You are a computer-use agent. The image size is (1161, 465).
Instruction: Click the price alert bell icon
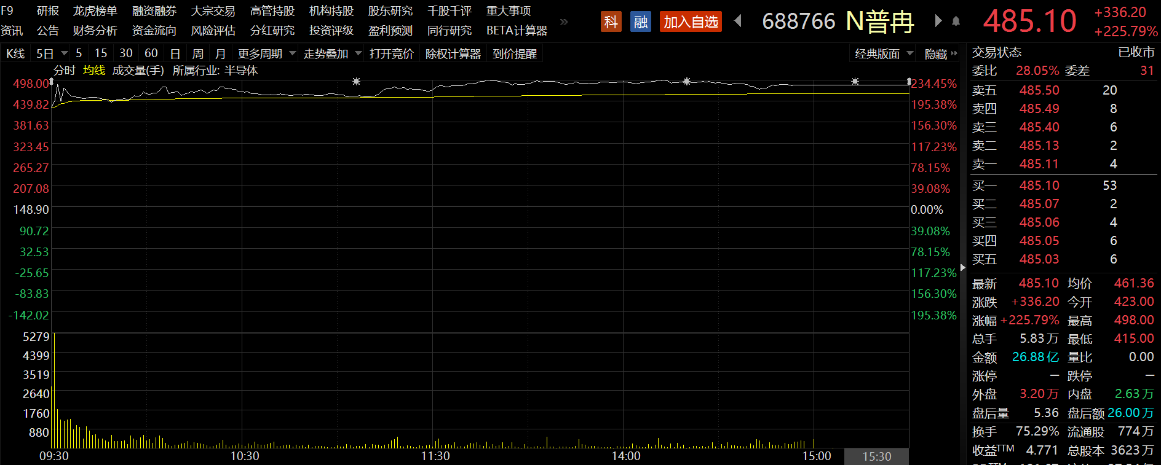[x=956, y=21]
